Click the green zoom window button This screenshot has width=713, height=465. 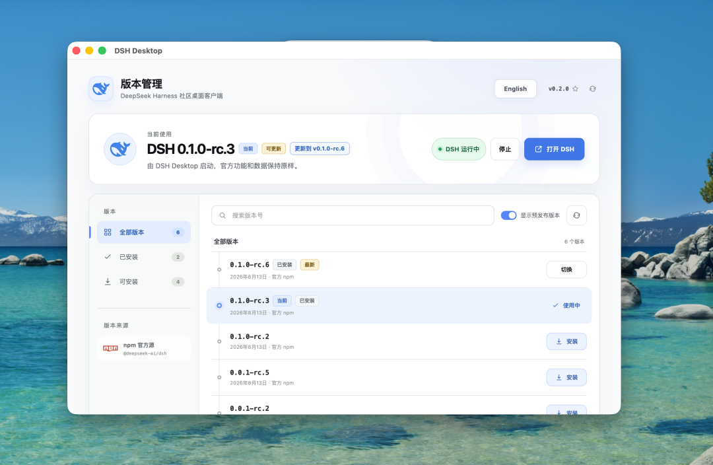pyautogui.click(x=102, y=50)
